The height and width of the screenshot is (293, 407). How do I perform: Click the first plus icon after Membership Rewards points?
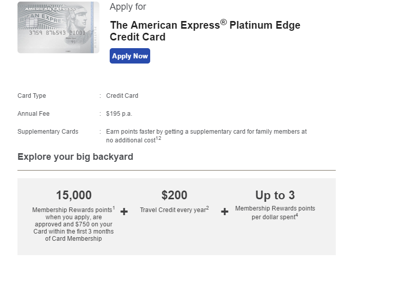tap(124, 212)
